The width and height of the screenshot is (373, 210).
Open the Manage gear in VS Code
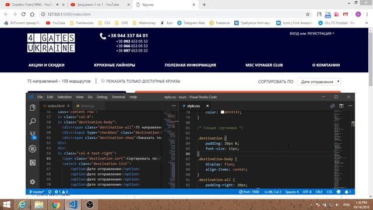click(33, 182)
